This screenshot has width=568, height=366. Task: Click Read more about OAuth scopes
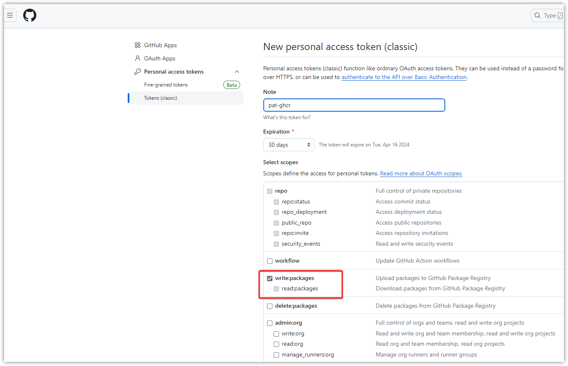click(421, 173)
